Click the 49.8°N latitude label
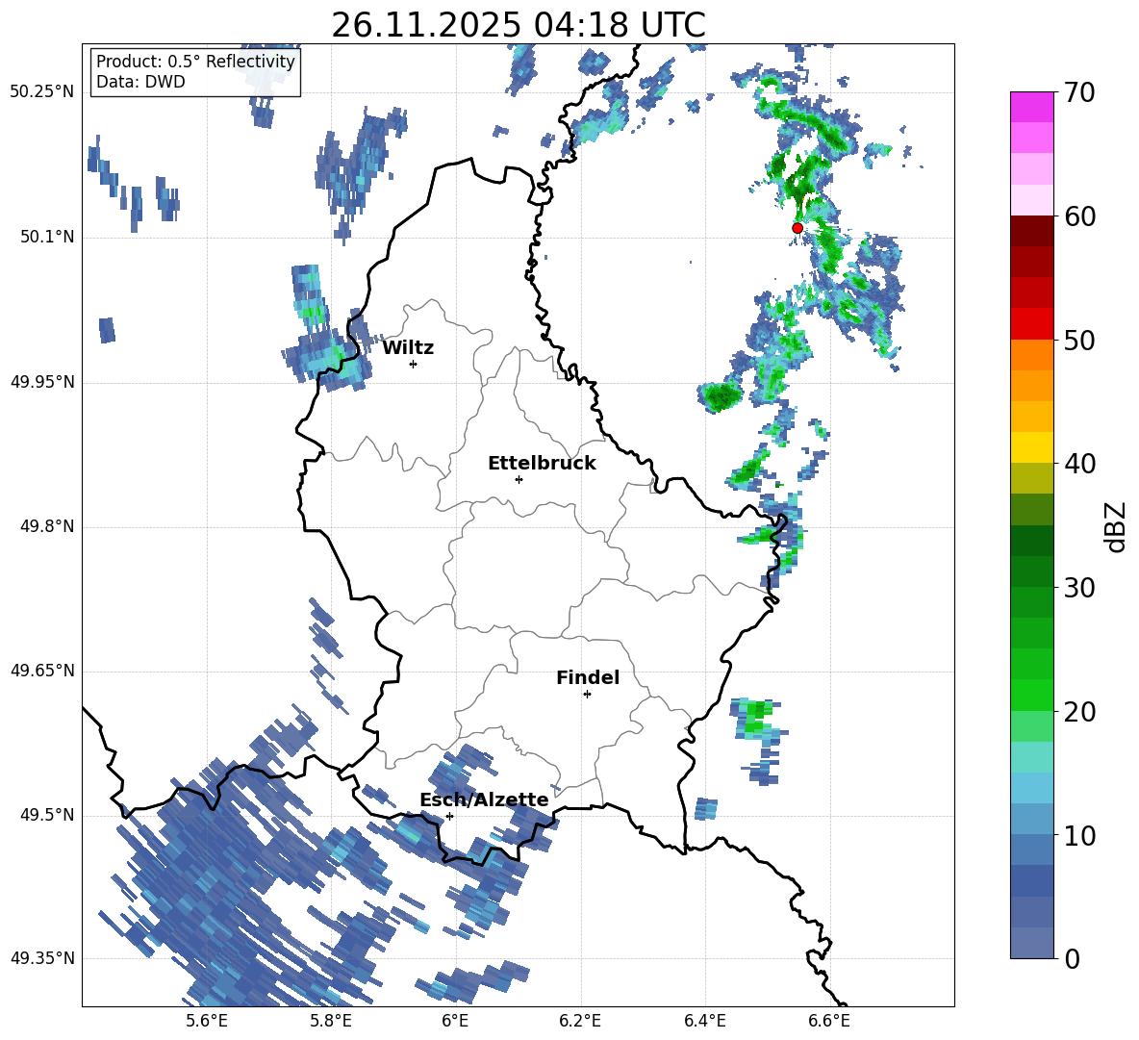This screenshot has height=1040, width=1139. [47, 526]
